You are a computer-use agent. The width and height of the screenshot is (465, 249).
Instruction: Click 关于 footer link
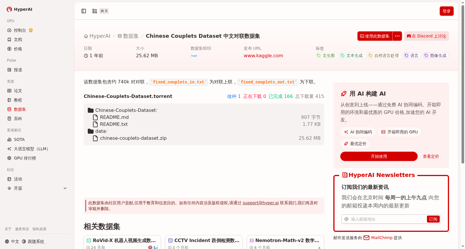tap(8, 229)
